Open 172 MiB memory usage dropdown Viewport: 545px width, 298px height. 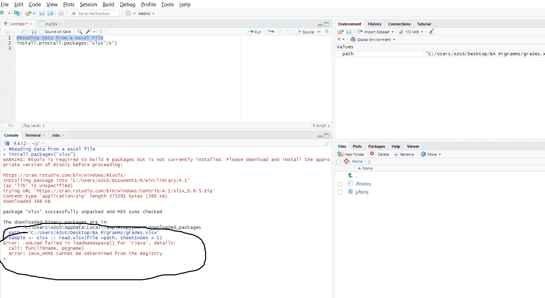[411, 32]
